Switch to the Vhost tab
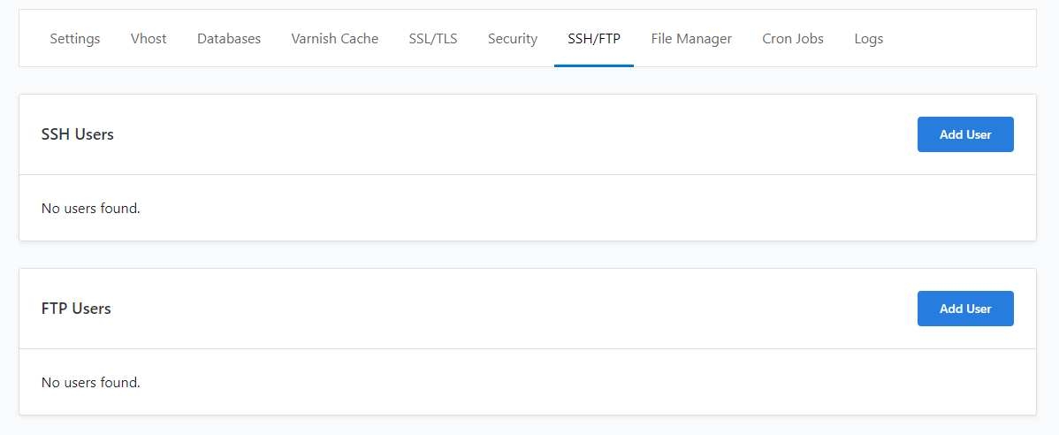The width and height of the screenshot is (1059, 435). click(x=149, y=39)
